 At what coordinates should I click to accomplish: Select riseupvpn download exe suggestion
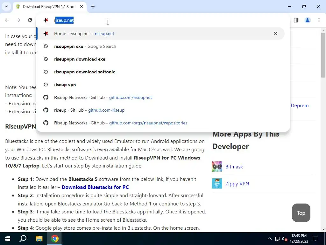coord(160,59)
